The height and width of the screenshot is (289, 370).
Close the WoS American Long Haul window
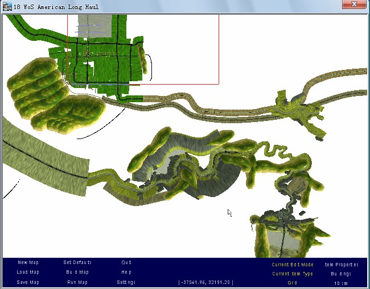(353, 5)
